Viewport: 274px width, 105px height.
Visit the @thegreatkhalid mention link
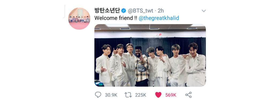click(x=159, y=18)
